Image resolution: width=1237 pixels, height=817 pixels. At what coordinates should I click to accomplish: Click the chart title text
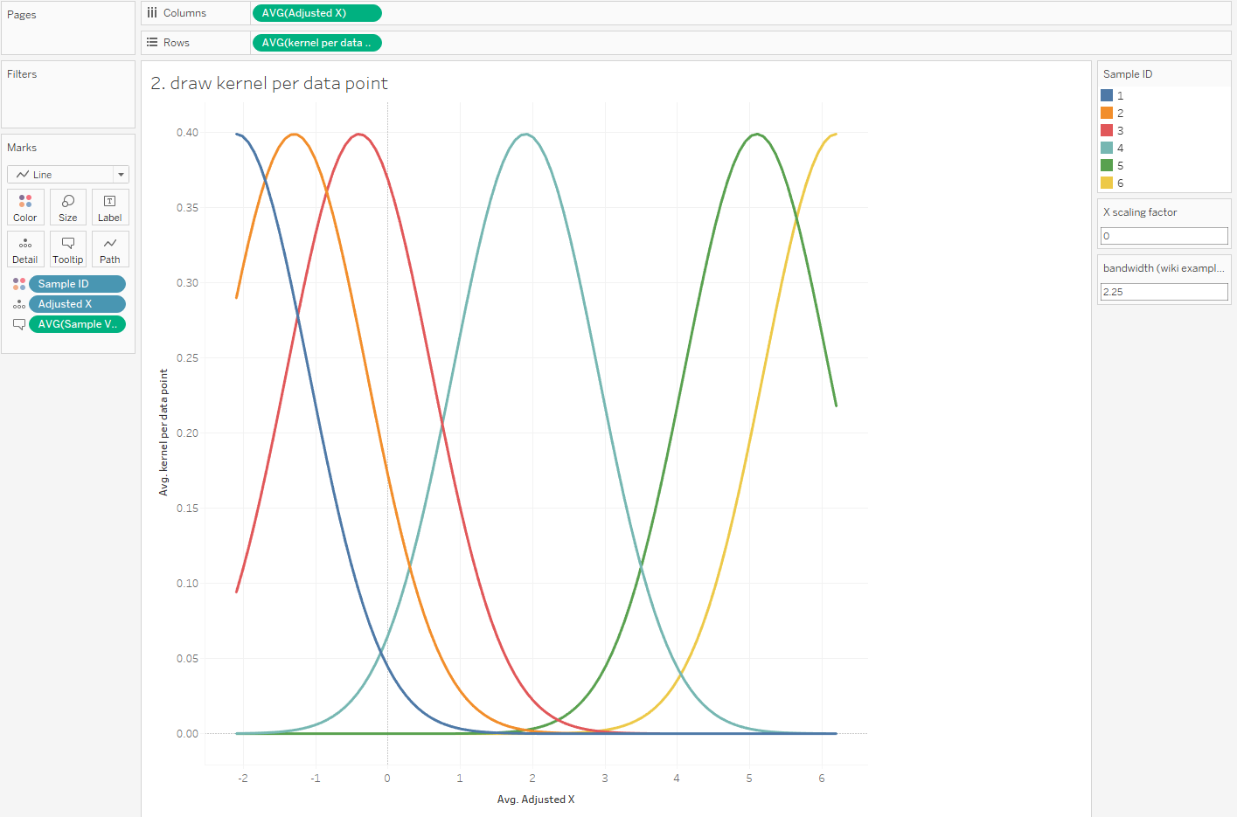click(269, 83)
